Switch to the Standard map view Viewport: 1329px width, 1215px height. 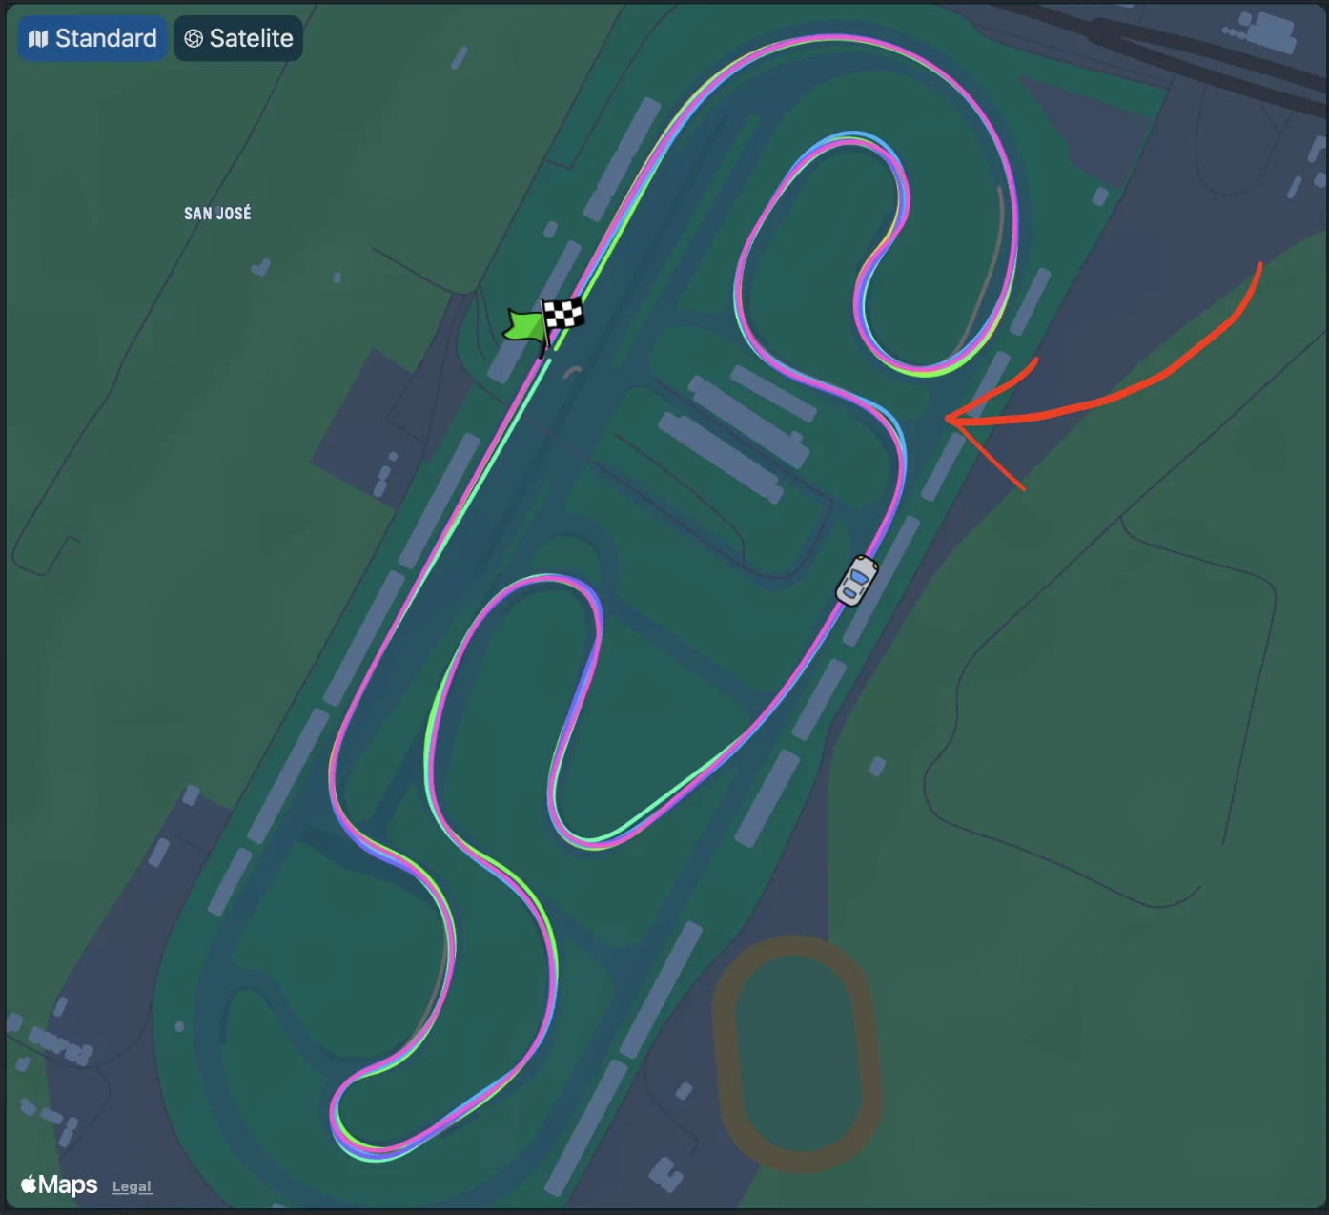(x=92, y=38)
